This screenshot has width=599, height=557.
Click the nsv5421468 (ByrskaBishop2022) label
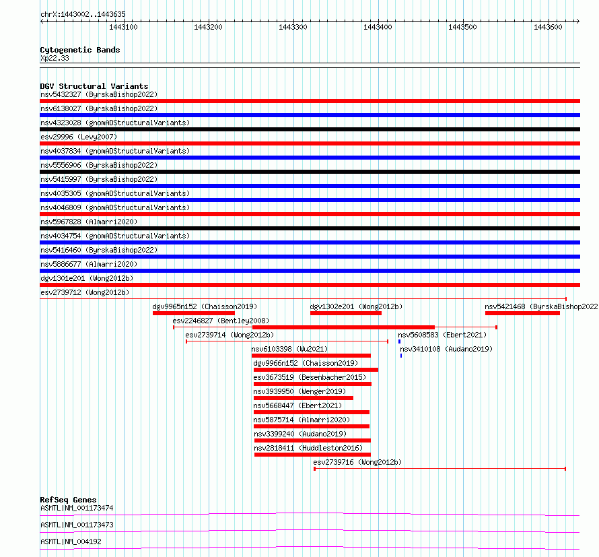541,306
